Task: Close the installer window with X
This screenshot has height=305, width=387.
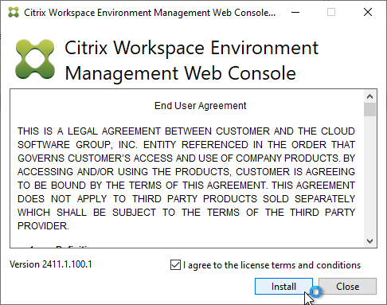Action: click(368, 12)
